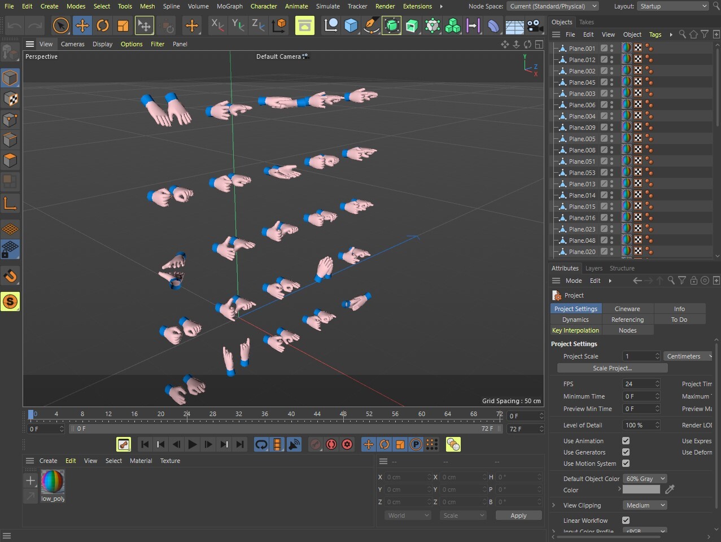Open the MoGraph menu
The width and height of the screenshot is (721, 542).
(x=229, y=6)
